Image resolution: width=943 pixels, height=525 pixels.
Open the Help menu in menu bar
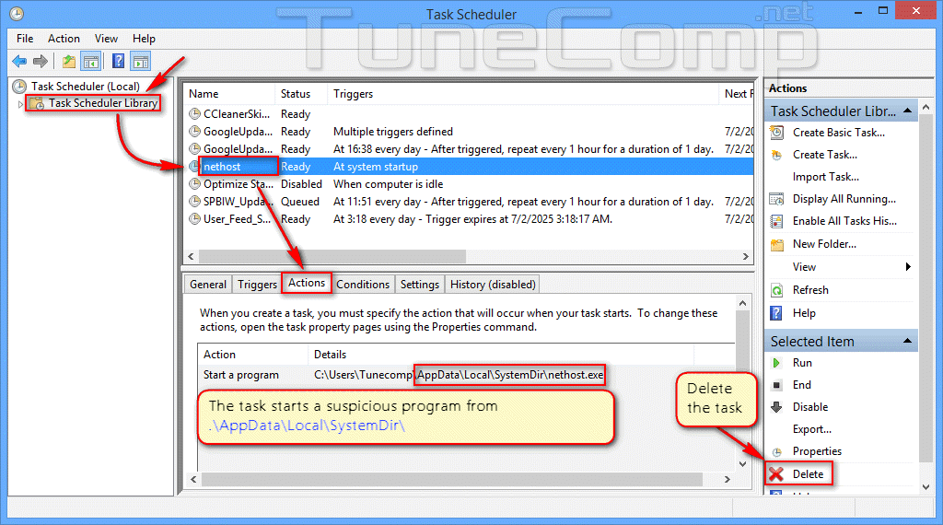click(144, 39)
